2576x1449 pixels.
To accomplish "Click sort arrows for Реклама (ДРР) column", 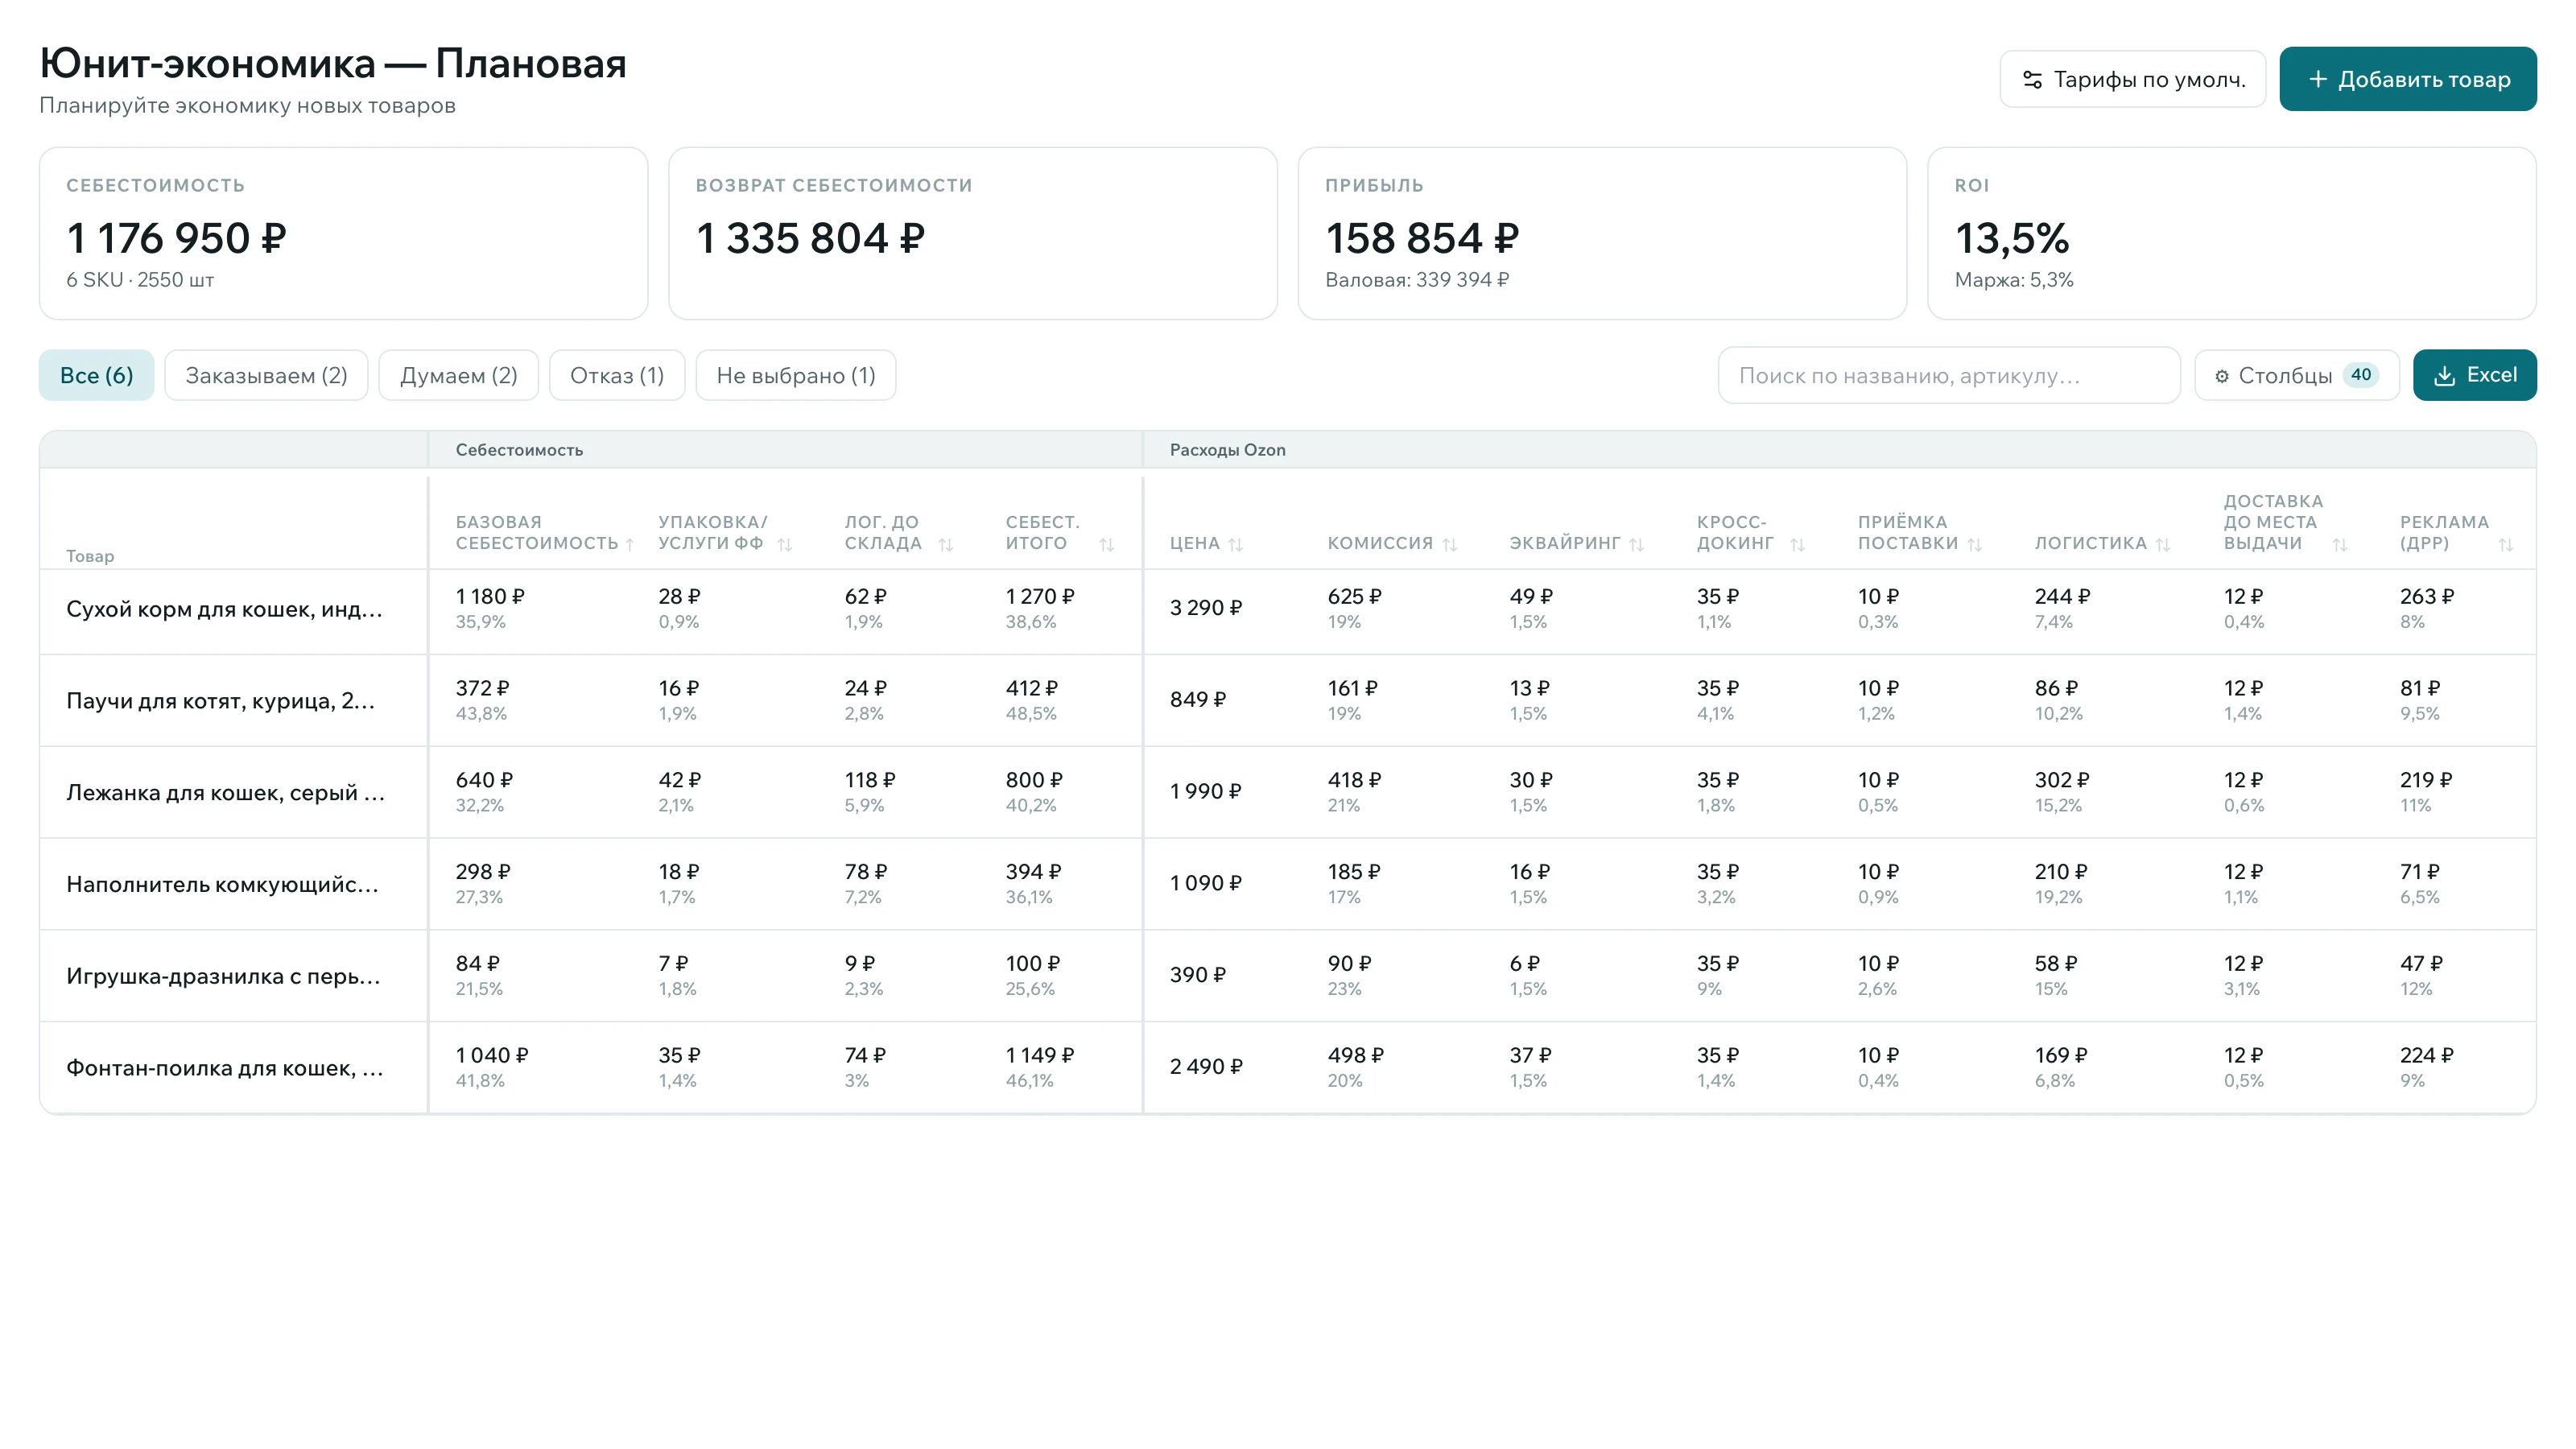I will (2506, 545).
